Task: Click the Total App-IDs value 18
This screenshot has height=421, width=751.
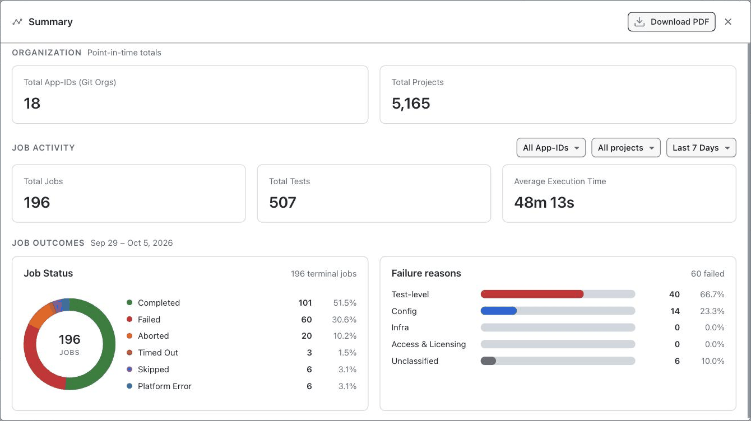Action: click(32, 104)
